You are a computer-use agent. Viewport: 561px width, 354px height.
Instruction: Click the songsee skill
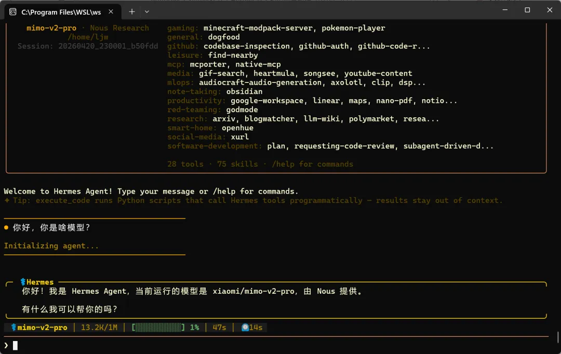click(319, 73)
